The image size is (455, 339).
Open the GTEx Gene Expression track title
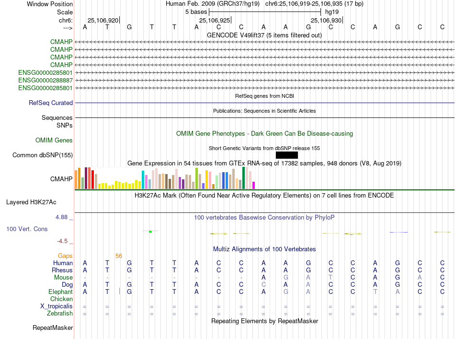[x=264, y=163]
